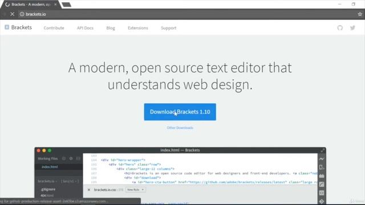
Task: Open the Other Downloads link
Action: pos(180,128)
